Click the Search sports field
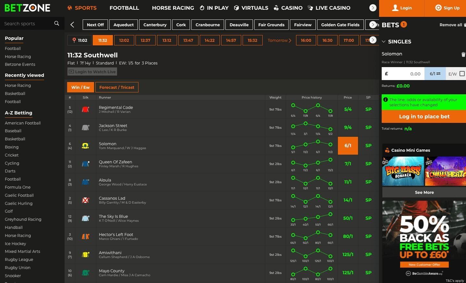The width and height of the screenshot is (466, 283). click(28, 24)
